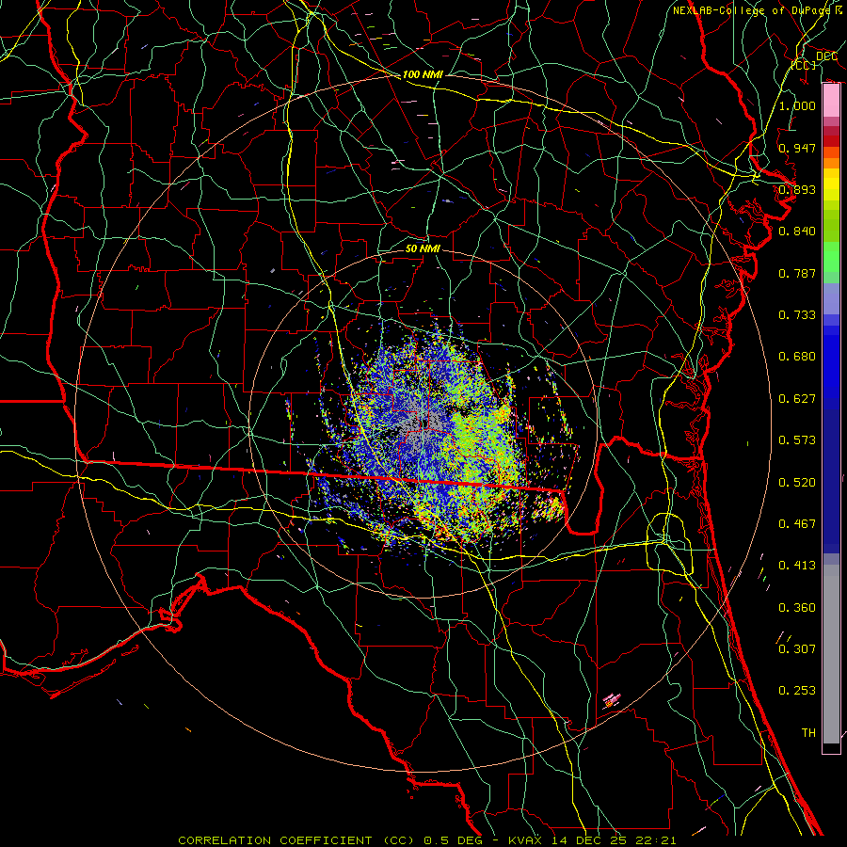Select the 0.733 legend value

(x=797, y=315)
